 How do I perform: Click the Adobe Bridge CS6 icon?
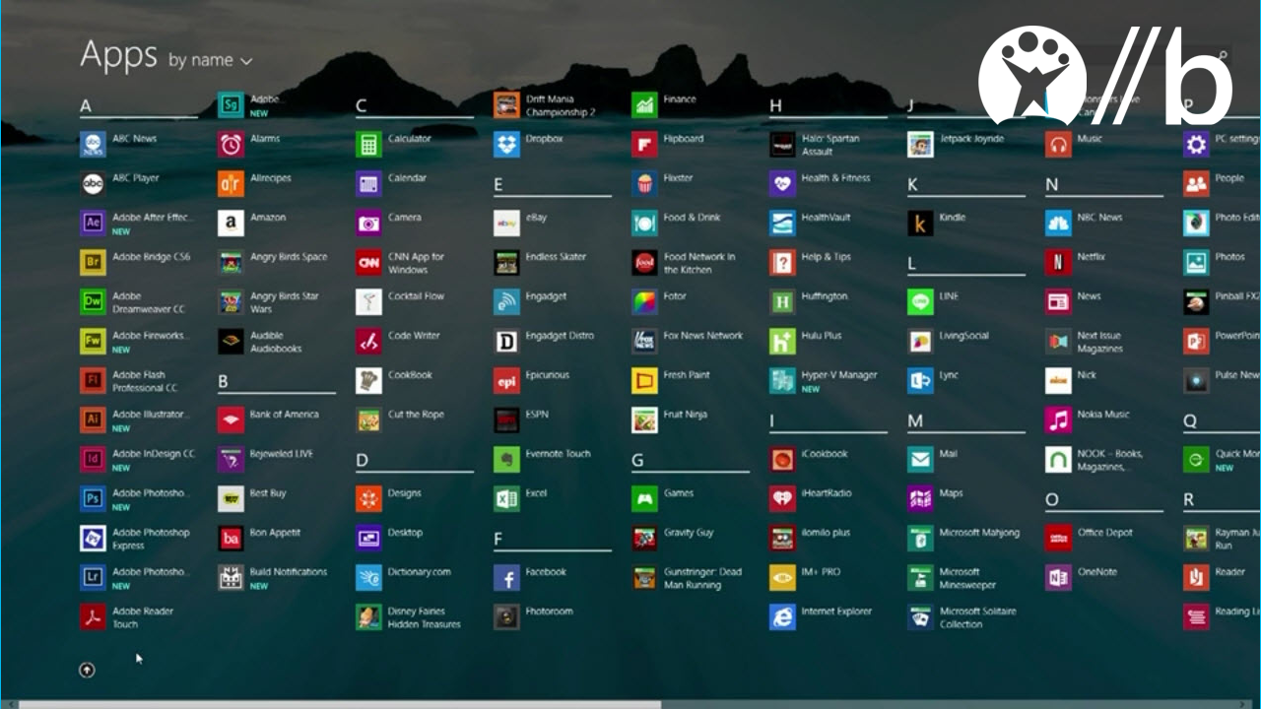pos(93,263)
